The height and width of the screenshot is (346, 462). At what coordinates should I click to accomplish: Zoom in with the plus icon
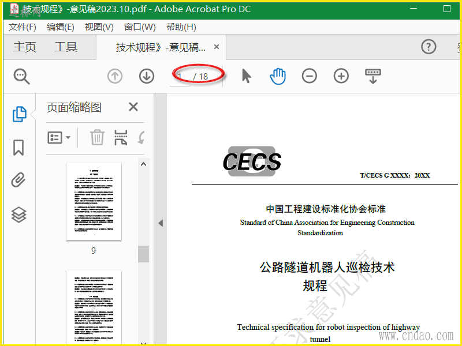point(341,76)
